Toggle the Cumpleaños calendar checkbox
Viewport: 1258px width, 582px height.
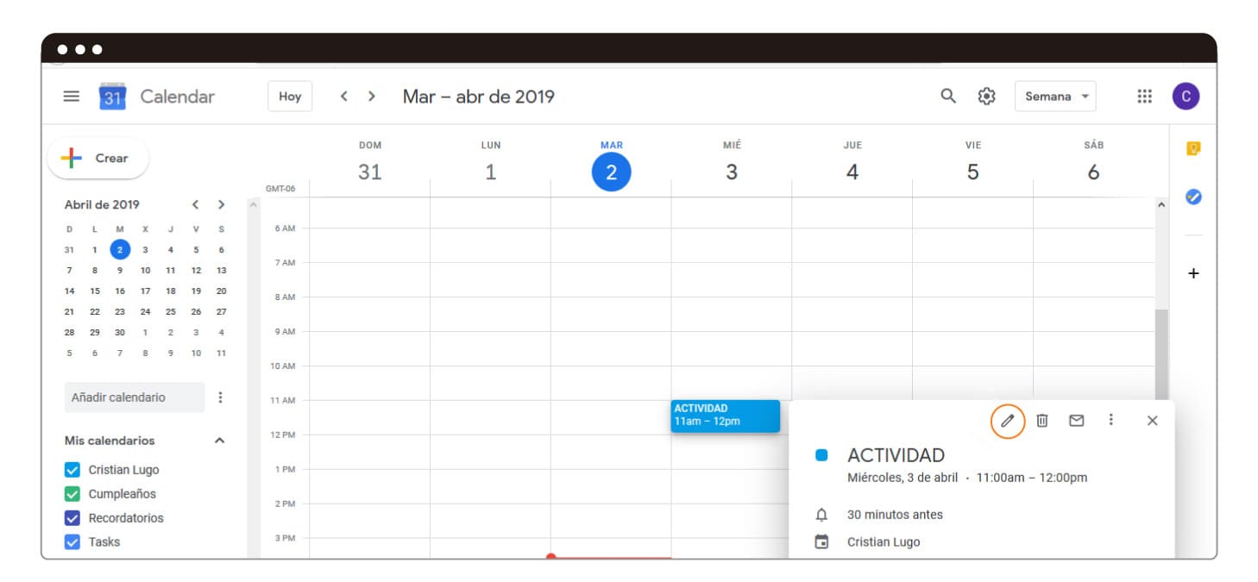coord(72,494)
